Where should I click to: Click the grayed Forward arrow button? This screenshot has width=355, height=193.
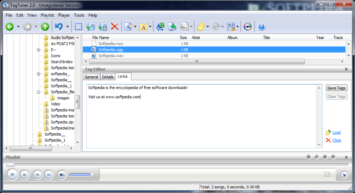27,27
